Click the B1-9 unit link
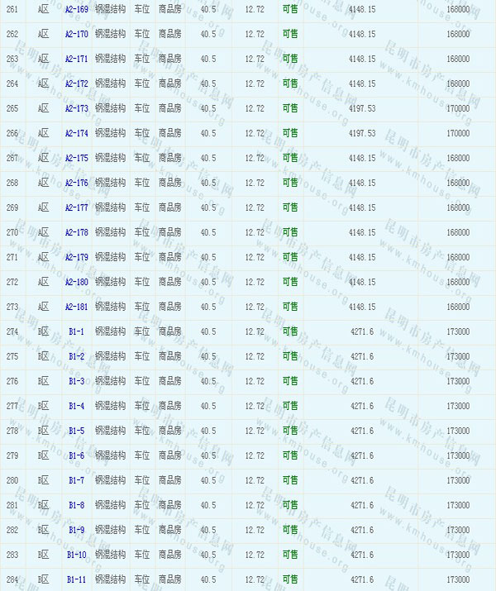The height and width of the screenshot is (591, 496). (76, 530)
